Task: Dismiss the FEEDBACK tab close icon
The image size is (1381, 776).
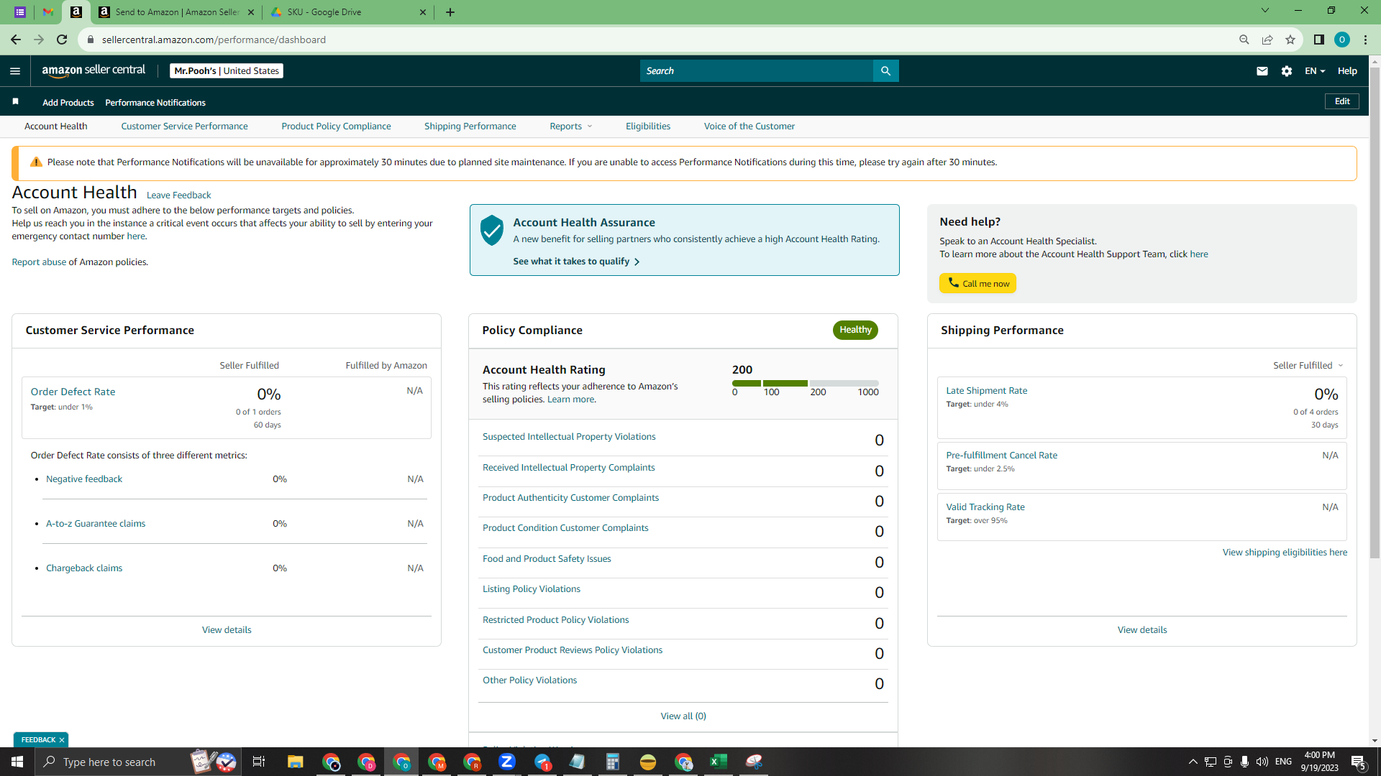Action: pyautogui.click(x=62, y=740)
